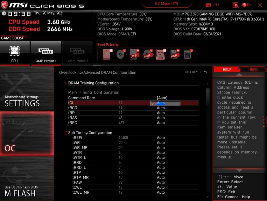Select the tCWL_MR Auto value
Viewport: 267px width, 201px height.
[161, 192]
